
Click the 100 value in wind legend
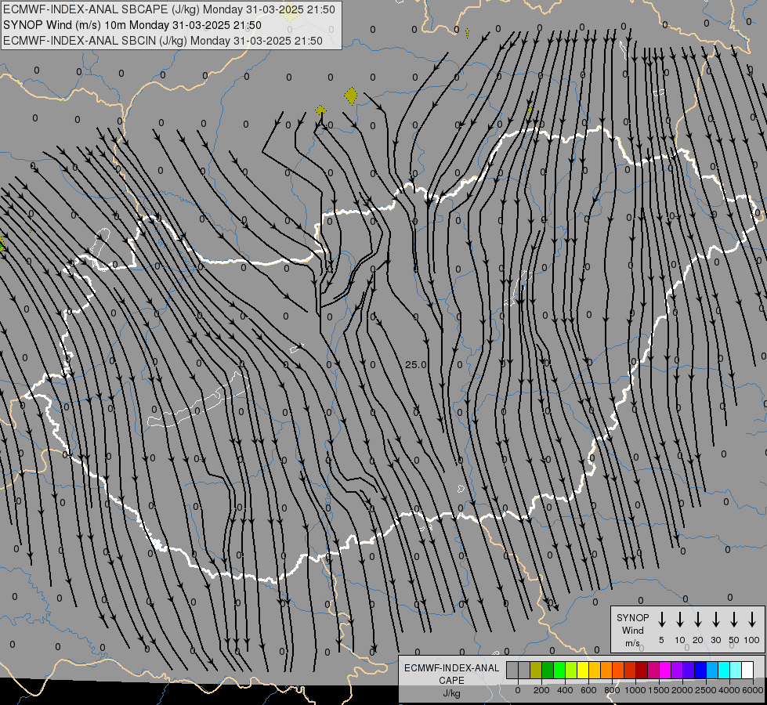pyautogui.click(x=752, y=640)
